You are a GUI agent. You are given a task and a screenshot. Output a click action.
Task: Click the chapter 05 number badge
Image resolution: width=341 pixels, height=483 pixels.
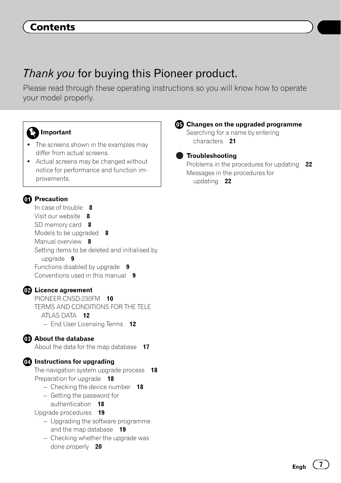179,125
